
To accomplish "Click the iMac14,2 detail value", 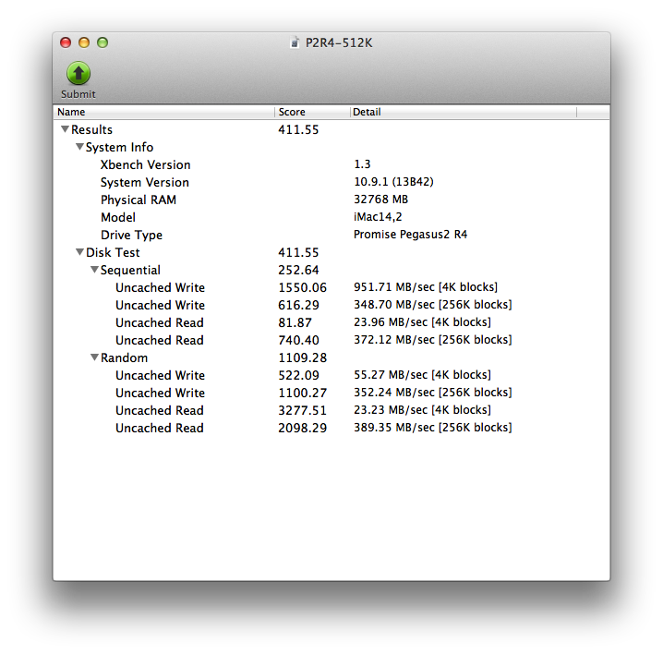I will pos(378,217).
